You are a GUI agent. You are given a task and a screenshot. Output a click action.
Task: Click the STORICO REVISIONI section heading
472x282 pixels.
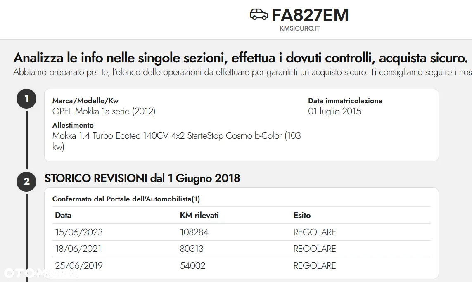tap(142, 178)
